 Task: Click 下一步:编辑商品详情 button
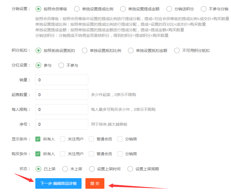coord(58,183)
